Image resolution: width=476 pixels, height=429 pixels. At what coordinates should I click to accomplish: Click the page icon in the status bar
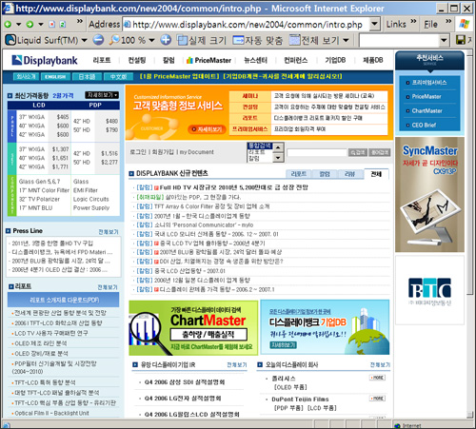6,425
